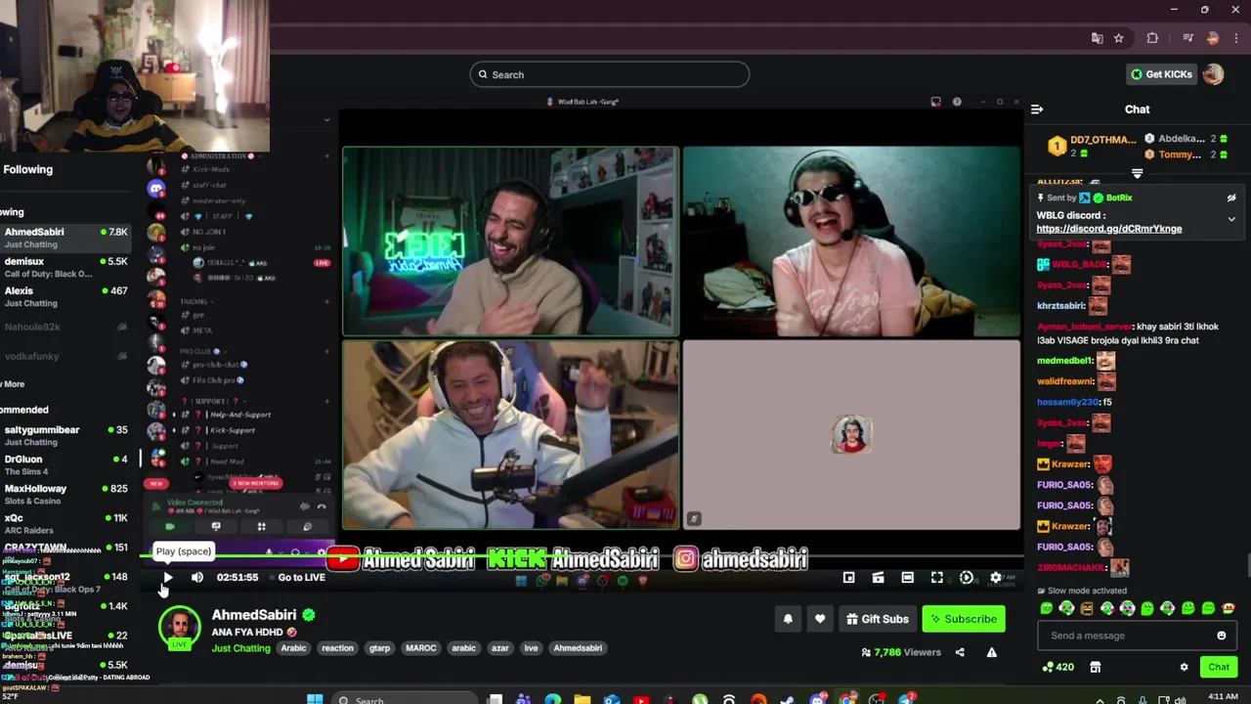Screen dimensions: 1251x704
Task: Open the clip creation icon in player
Action: coord(879,578)
